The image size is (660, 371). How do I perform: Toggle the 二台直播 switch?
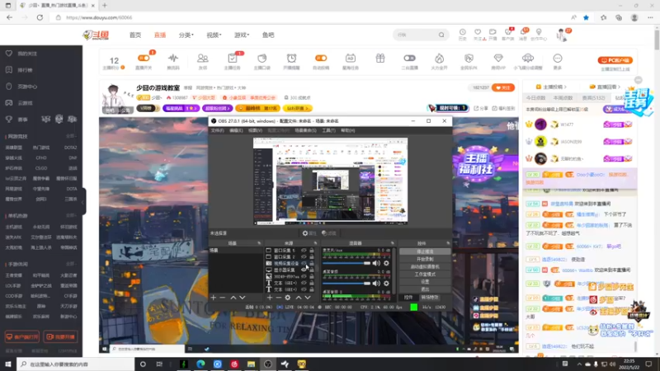[409, 58]
